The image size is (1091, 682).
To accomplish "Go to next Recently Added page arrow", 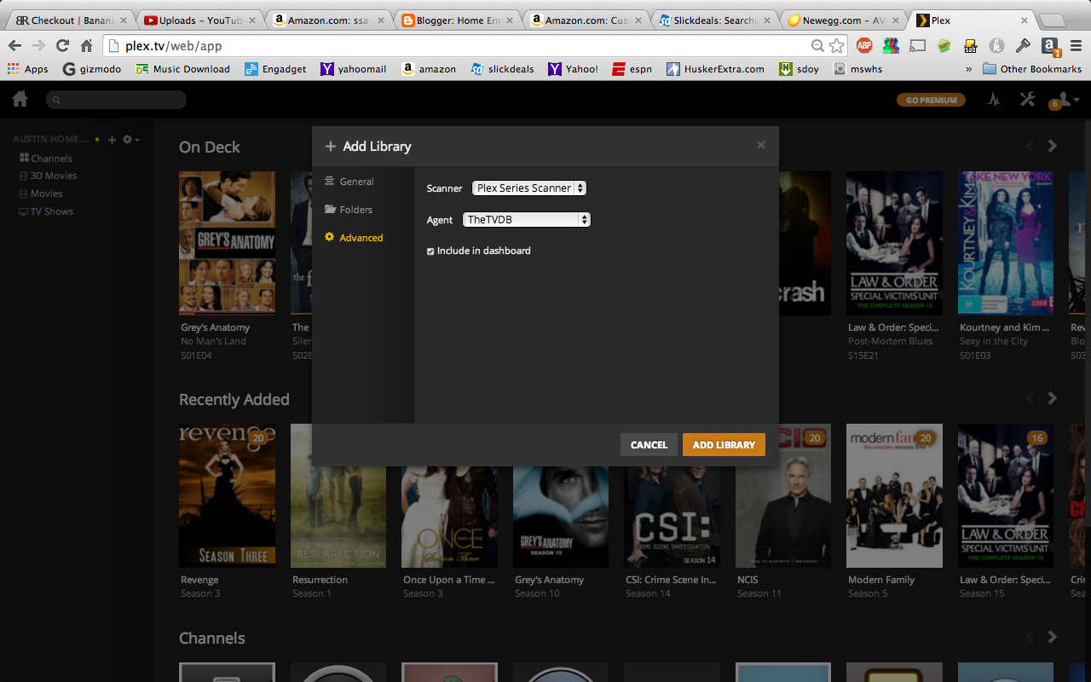I will click(1053, 398).
